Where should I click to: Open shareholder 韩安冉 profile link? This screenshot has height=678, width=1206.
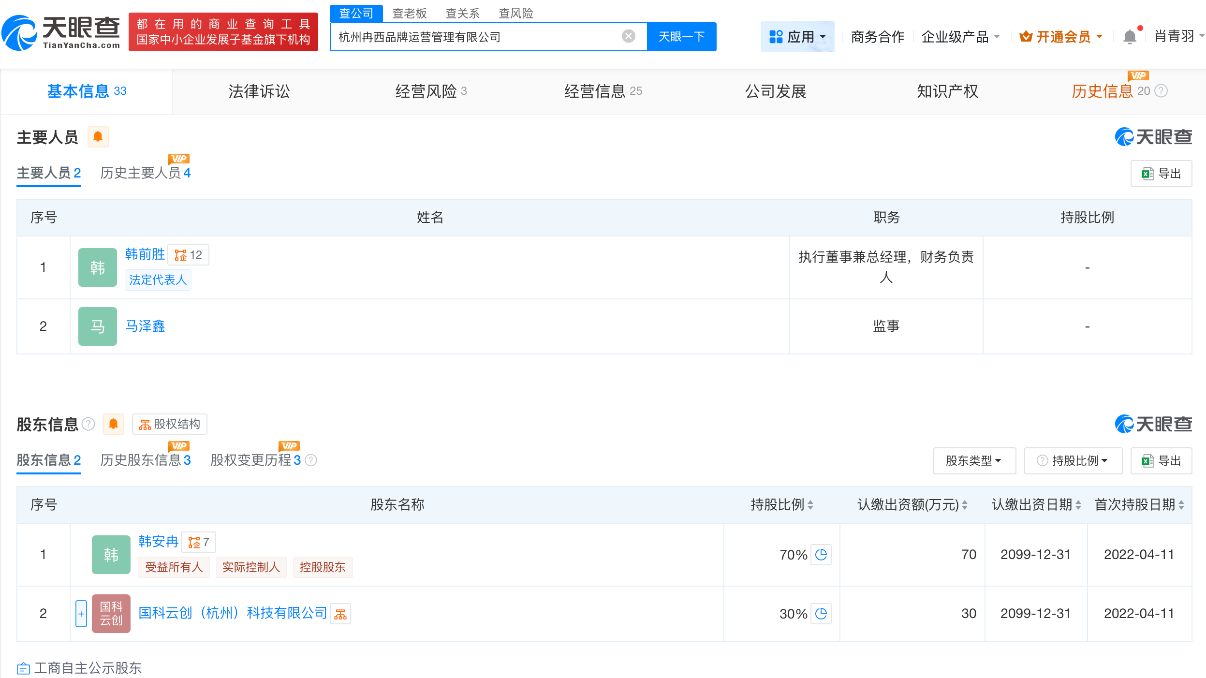(x=158, y=541)
